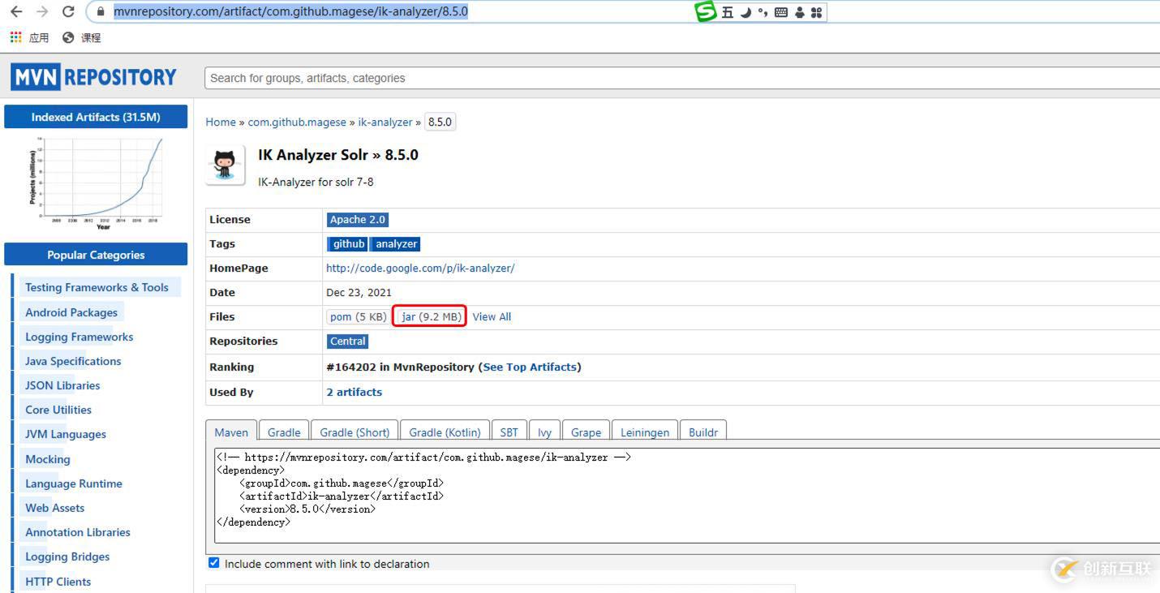Open the com.github.magese breadcrumb link
Image resolution: width=1160 pixels, height=593 pixels.
[x=297, y=122]
